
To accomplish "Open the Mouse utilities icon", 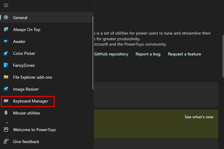I will (x=6, y=113).
